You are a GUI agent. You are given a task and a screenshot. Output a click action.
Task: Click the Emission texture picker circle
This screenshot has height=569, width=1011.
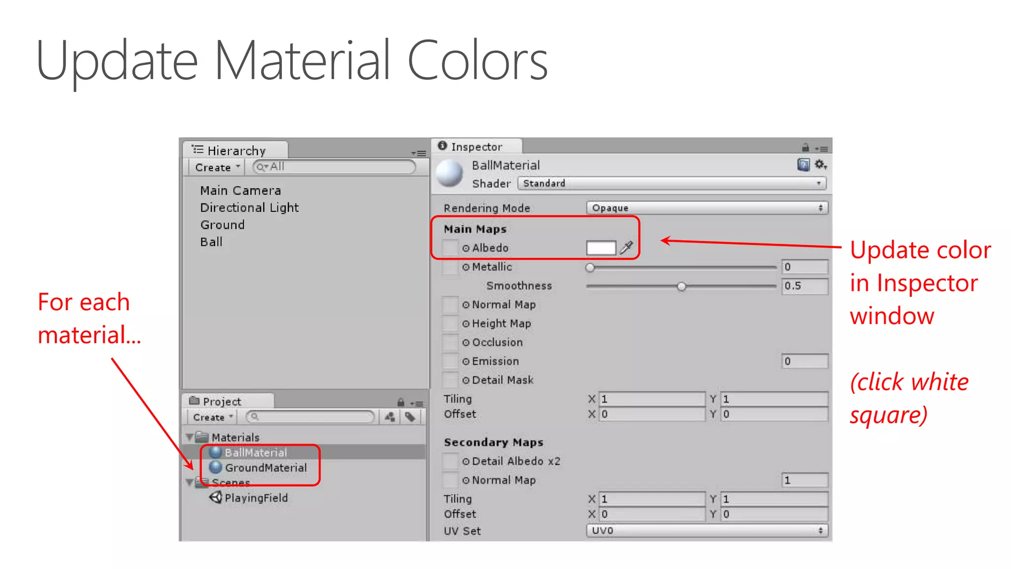point(466,362)
